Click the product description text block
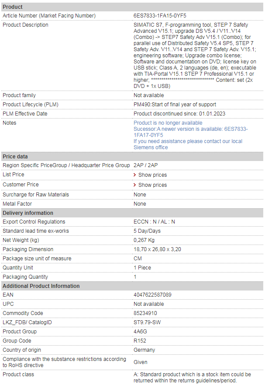The height and width of the screenshot is (385, 265). (195, 55)
